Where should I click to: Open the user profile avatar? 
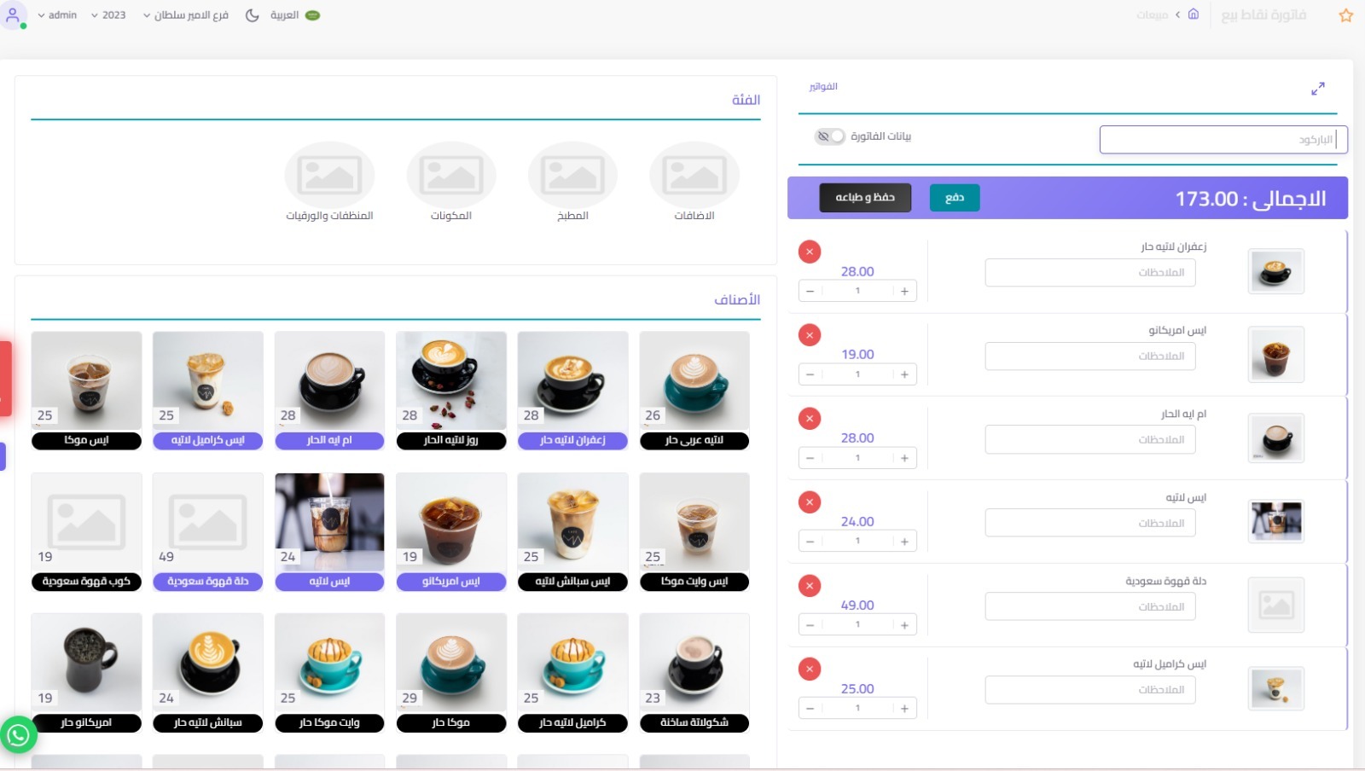13,15
